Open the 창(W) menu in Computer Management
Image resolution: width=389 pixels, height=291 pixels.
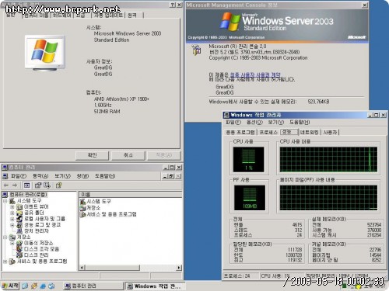pos(82,176)
